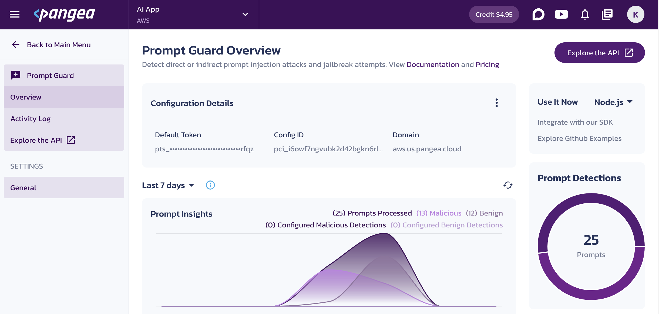This screenshot has width=659, height=314.
Task: Select Overview in the sidebar
Action: (x=64, y=97)
